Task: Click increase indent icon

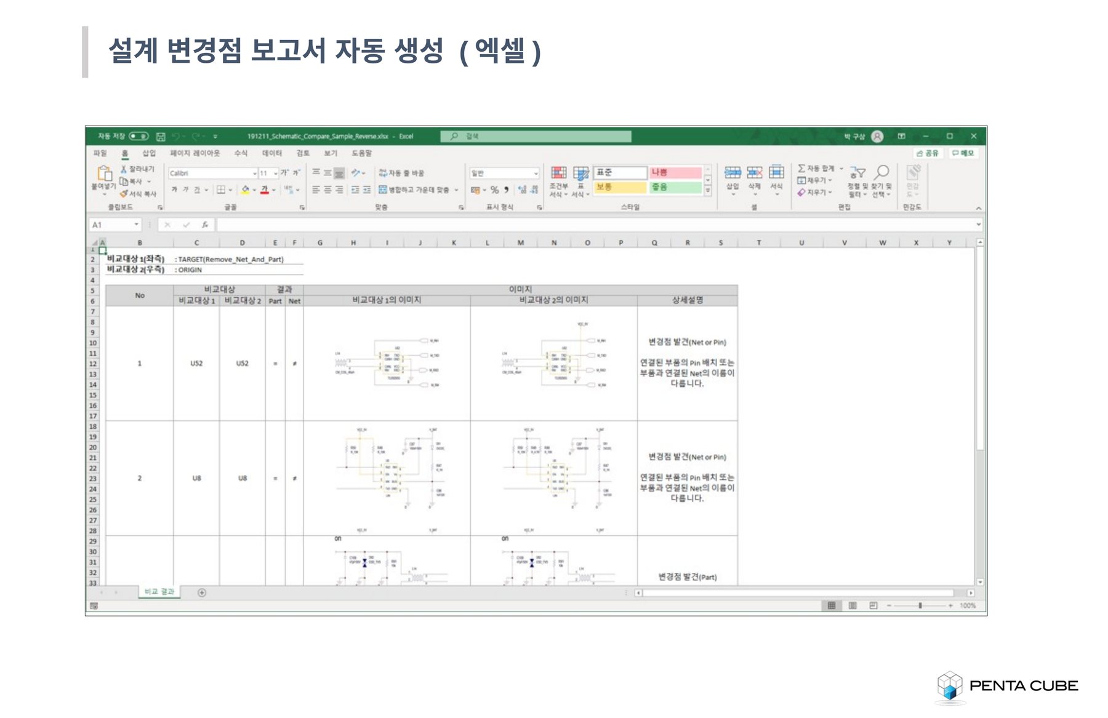Action: coord(367,189)
